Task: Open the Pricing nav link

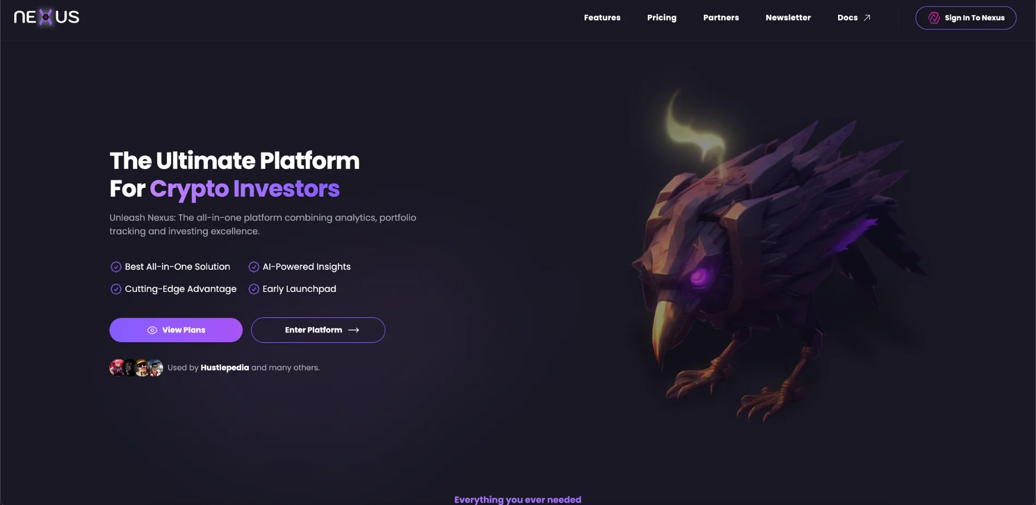Action: coord(662,18)
